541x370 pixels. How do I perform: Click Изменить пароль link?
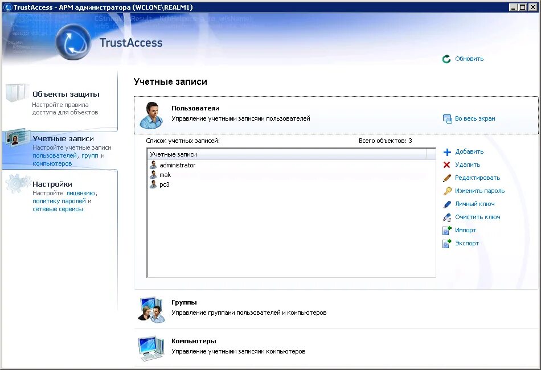pyautogui.click(x=479, y=191)
